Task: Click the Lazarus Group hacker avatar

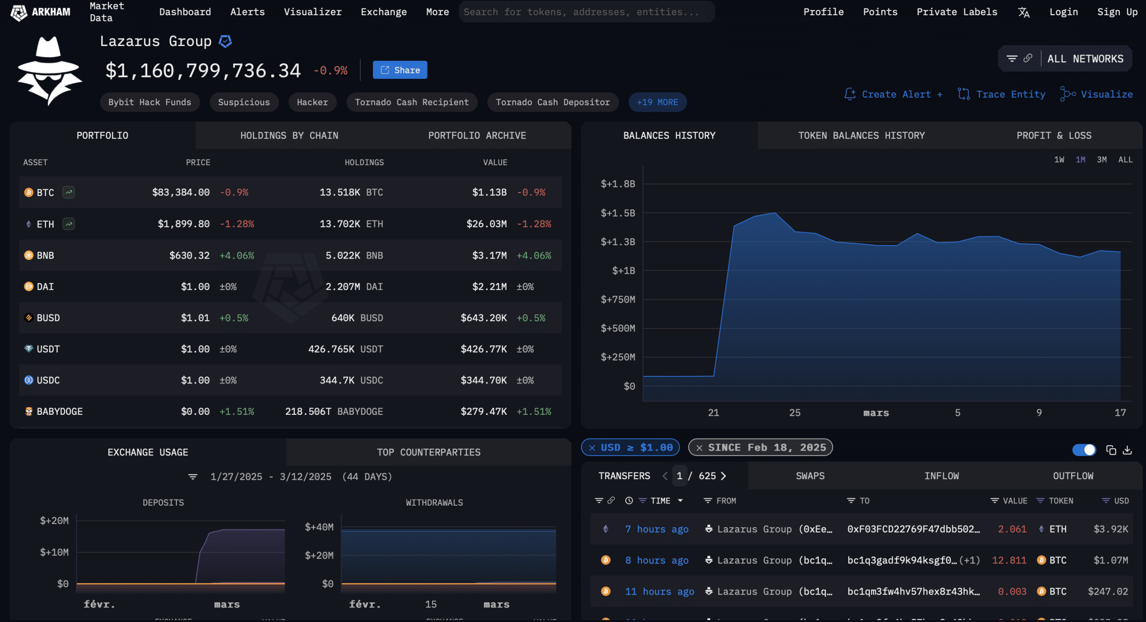Action: [x=50, y=71]
